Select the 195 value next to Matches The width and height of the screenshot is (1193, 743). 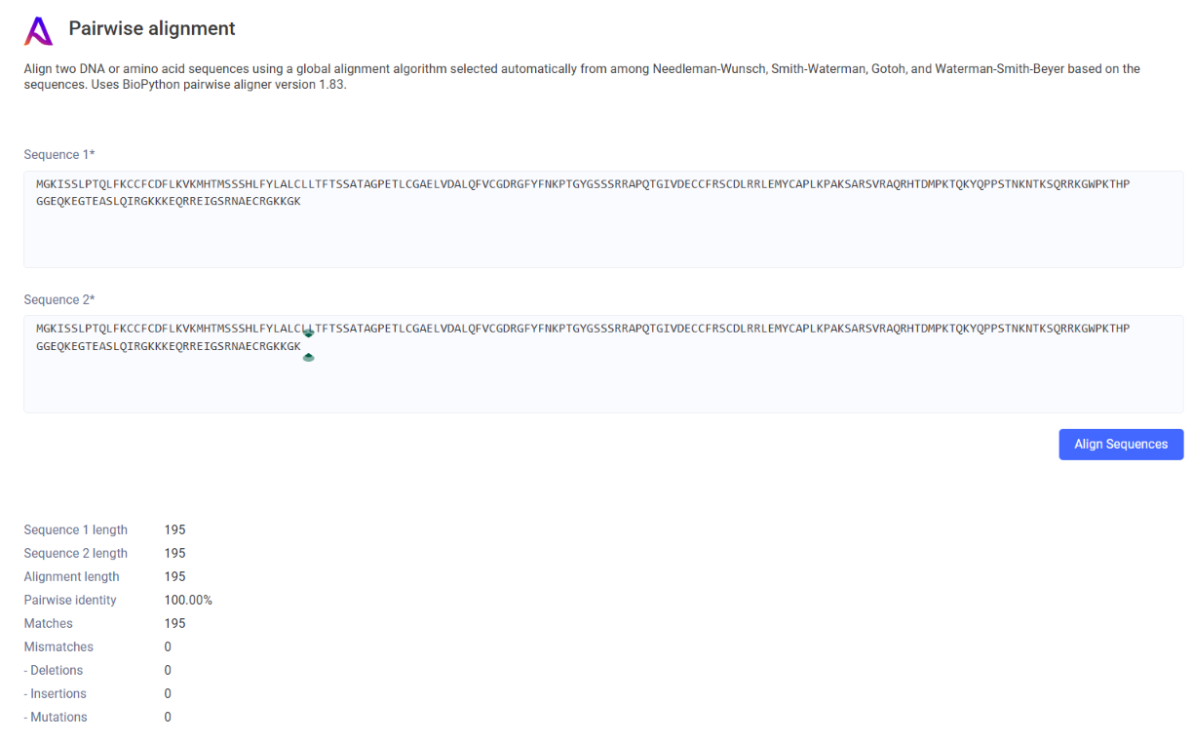(175, 623)
